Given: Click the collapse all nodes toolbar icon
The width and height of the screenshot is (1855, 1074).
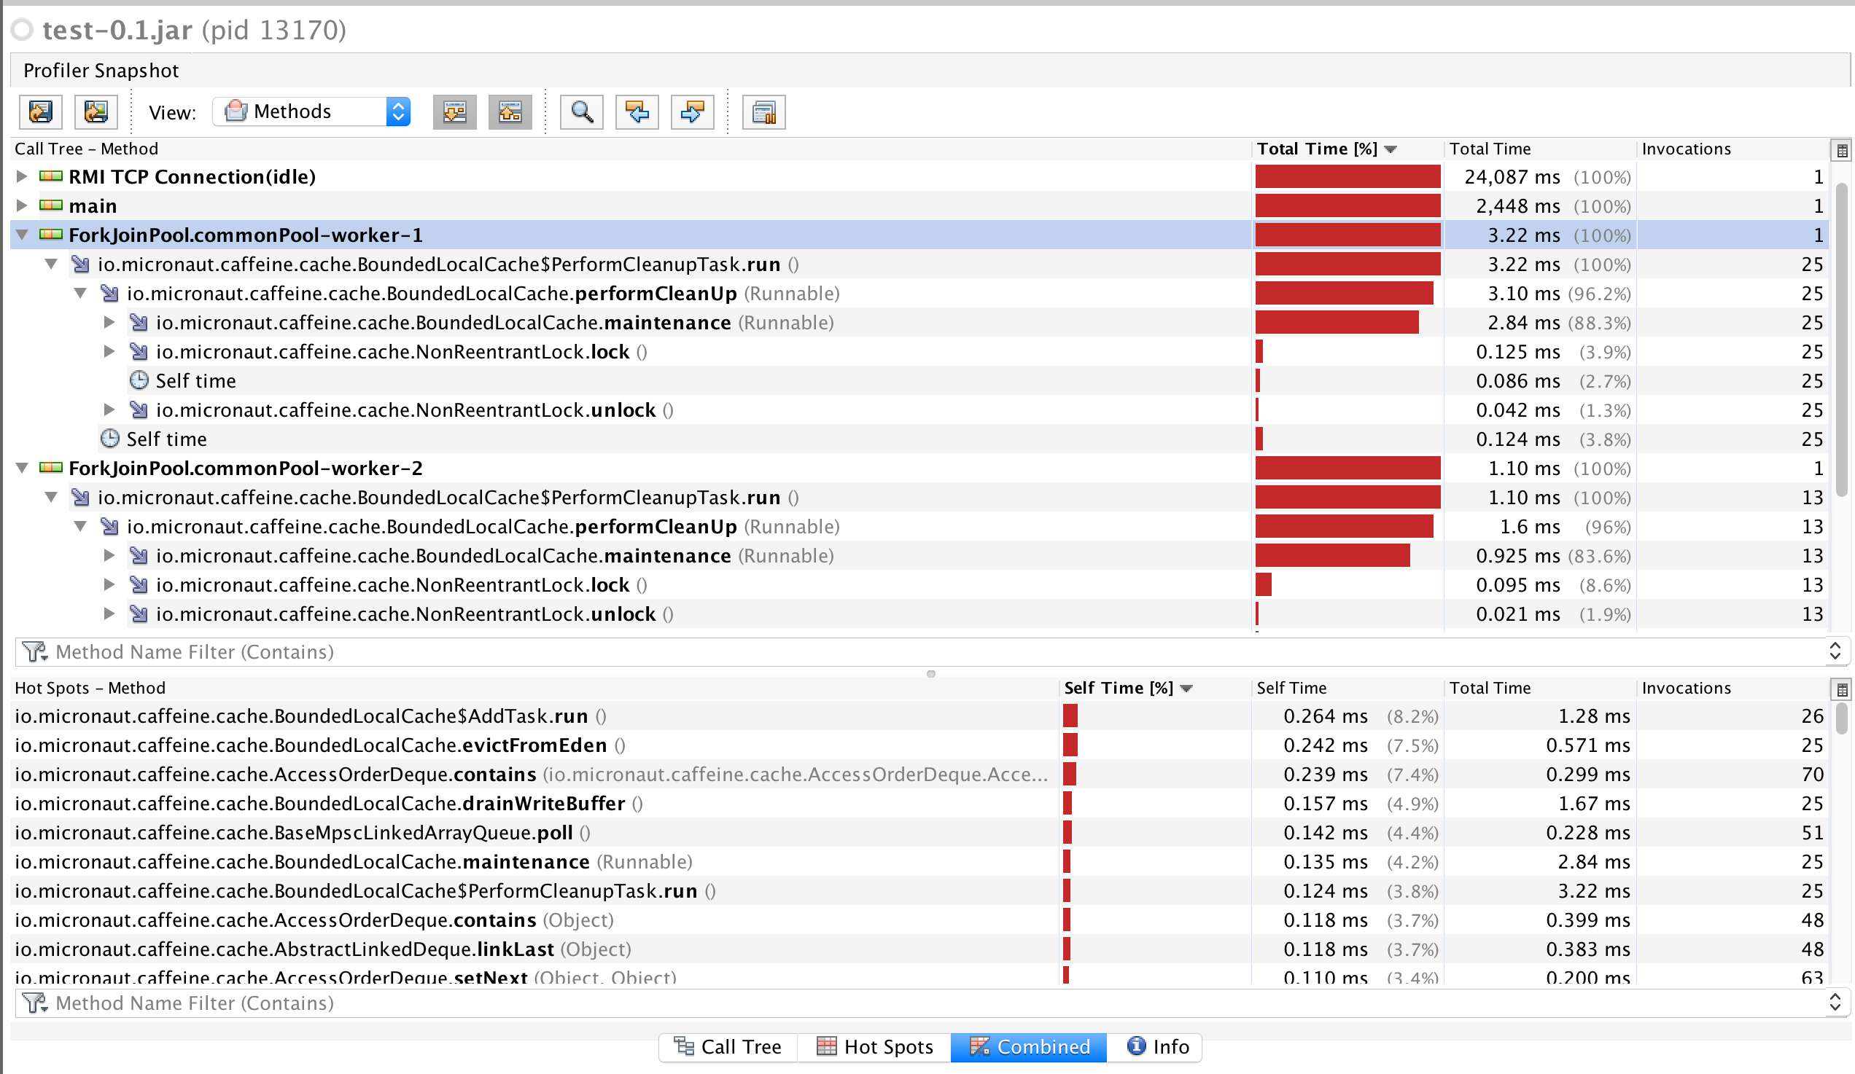Looking at the screenshot, I should point(510,111).
